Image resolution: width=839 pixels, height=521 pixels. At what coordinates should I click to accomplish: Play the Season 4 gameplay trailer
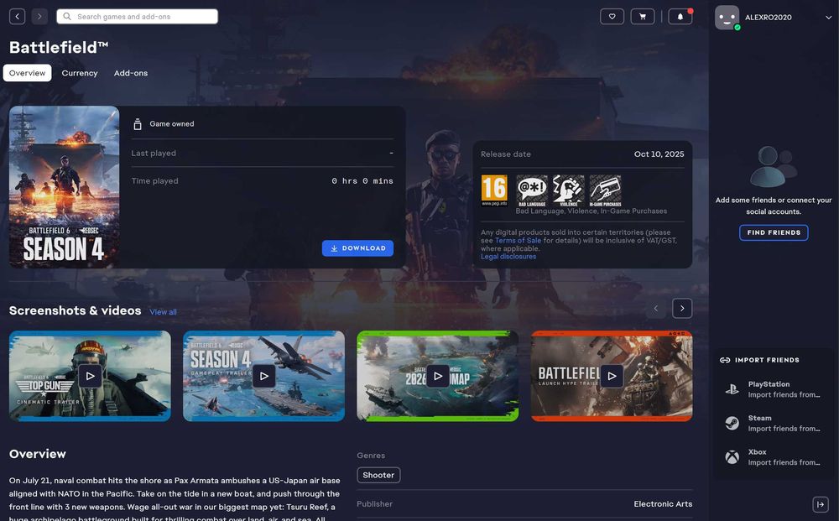(263, 376)
